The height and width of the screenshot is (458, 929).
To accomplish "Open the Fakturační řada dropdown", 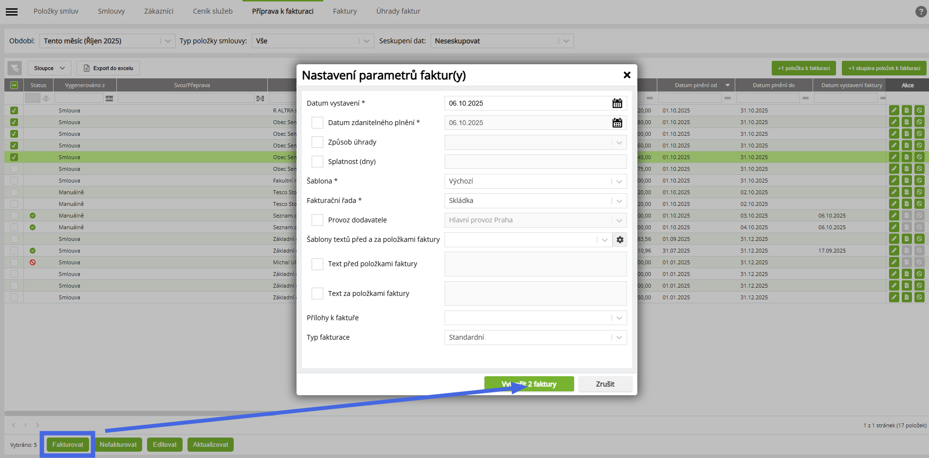I will pyautogui.click(x=535, y=201).
